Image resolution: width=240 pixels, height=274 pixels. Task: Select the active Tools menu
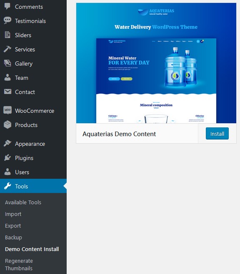pyautogui.click(x=33, y=186)
